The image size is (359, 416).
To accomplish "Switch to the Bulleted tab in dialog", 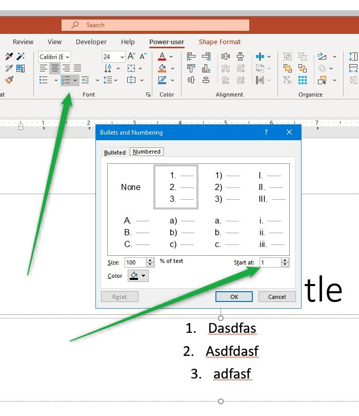I will [115, 153].
